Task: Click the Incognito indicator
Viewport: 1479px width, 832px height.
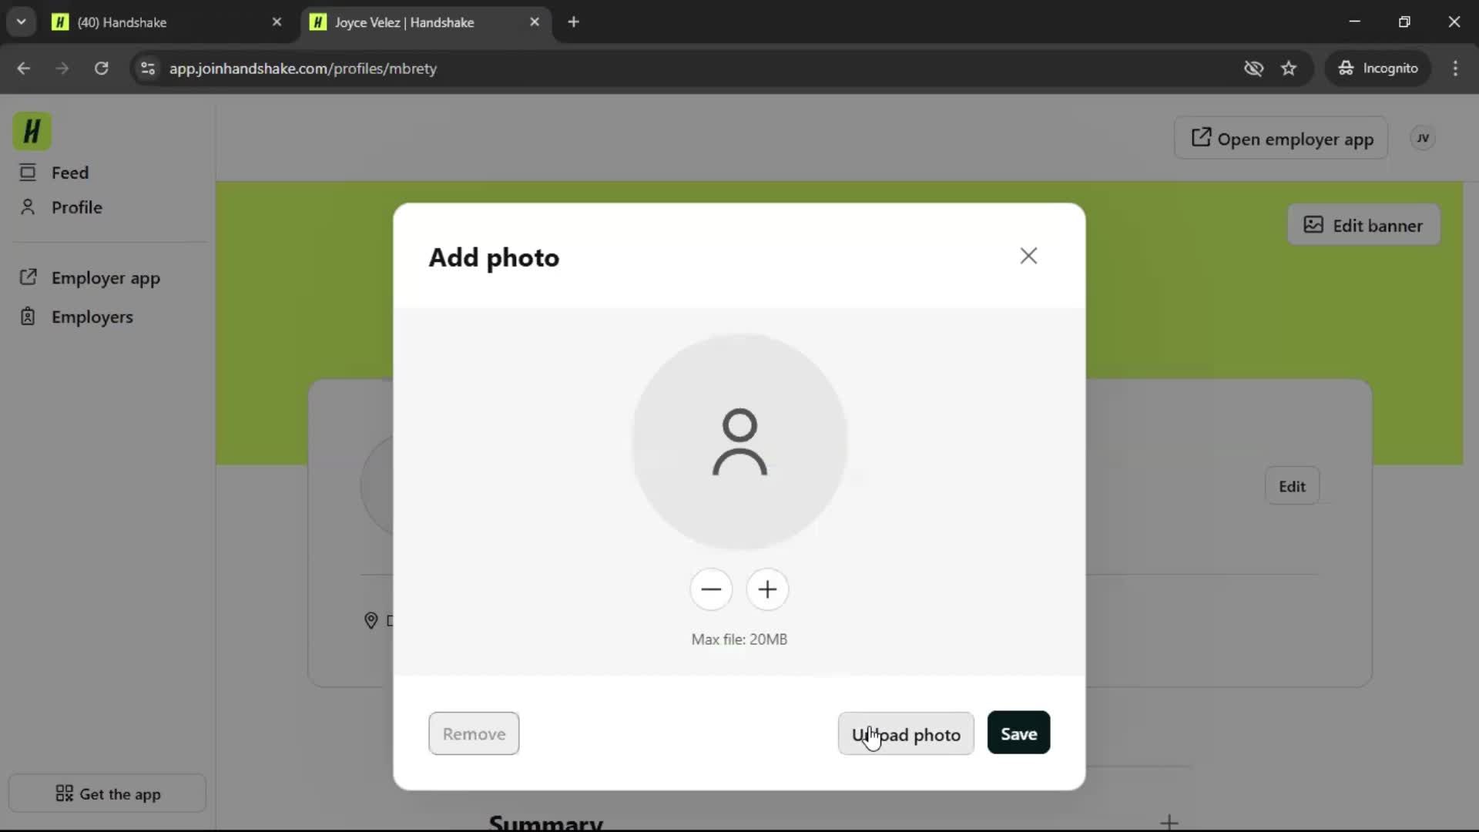Action: [1377, 69]
